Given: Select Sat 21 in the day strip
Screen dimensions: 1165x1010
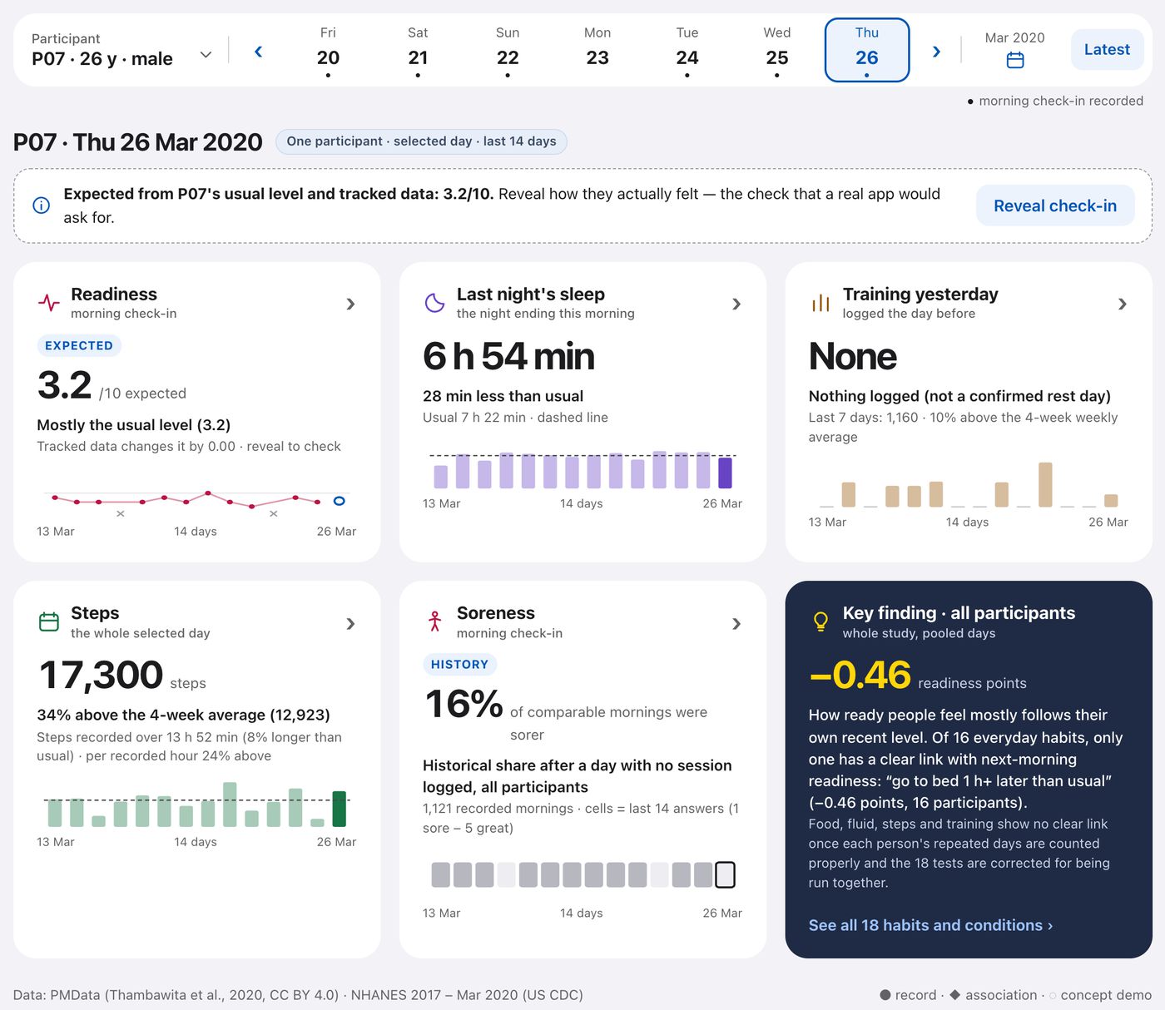Looking at the screenshot, I should [418, 50].
